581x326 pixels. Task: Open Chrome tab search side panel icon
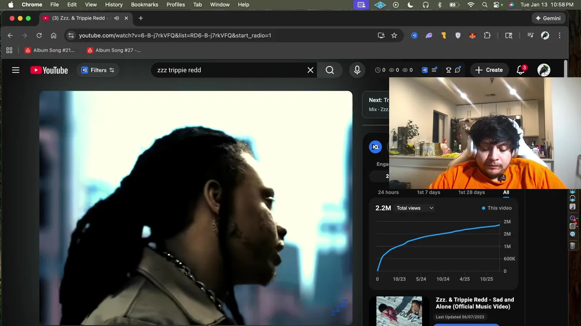coord(509,35)
